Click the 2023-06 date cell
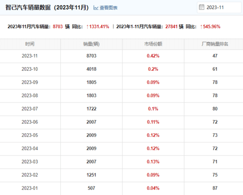243x195 pixels. pos(30,122)
